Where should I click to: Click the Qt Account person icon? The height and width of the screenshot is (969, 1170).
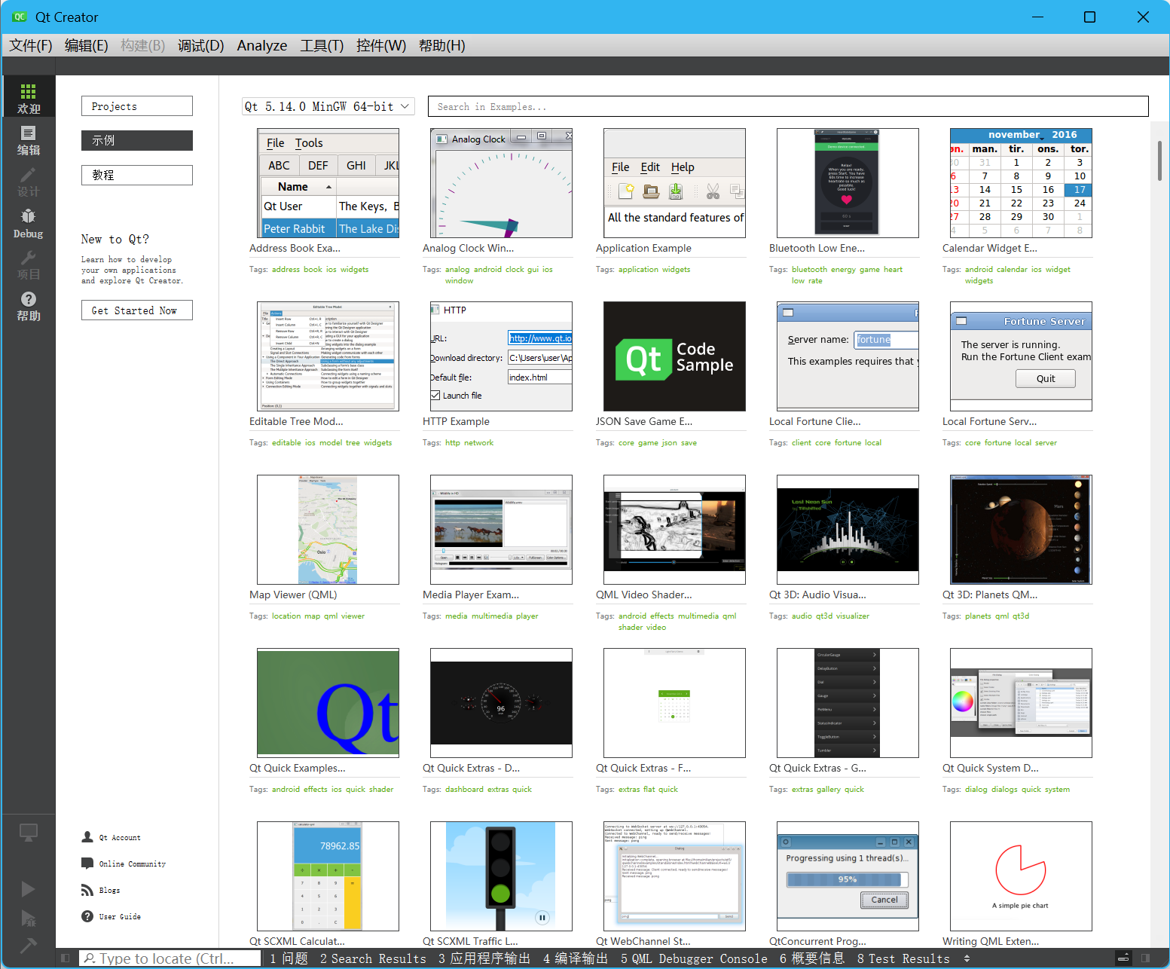[x=87, y=837]
